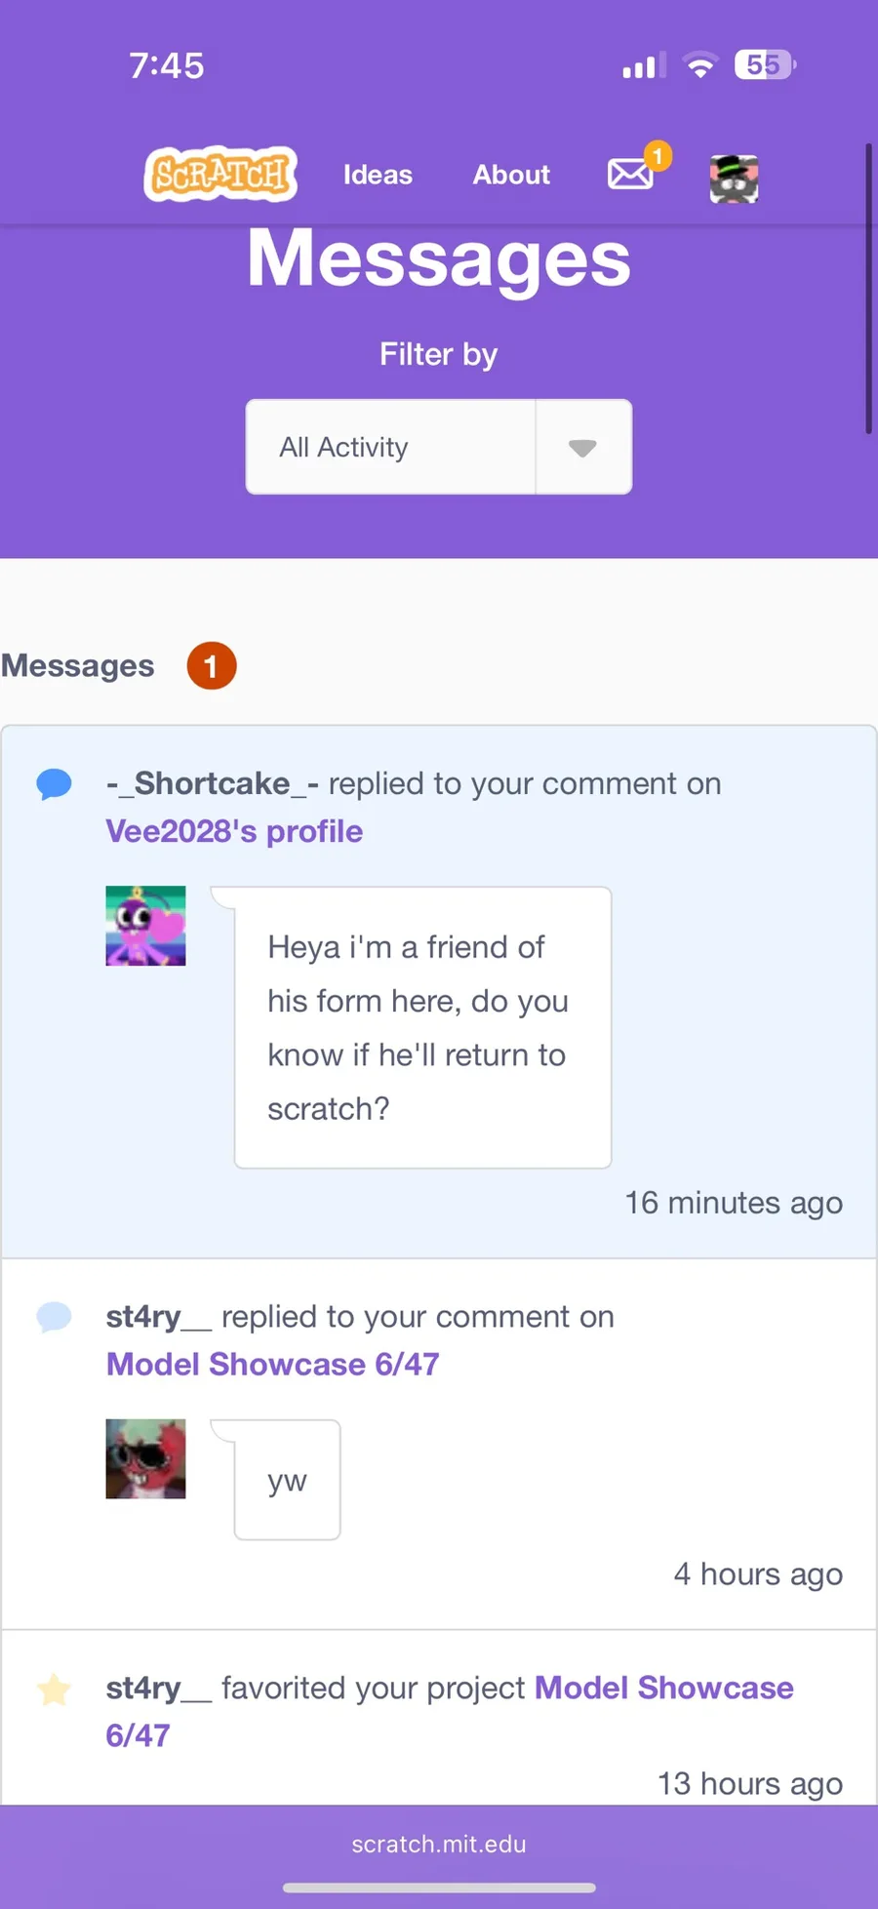
Task: Open Vee2028's profile link
Action: (234, 831)
